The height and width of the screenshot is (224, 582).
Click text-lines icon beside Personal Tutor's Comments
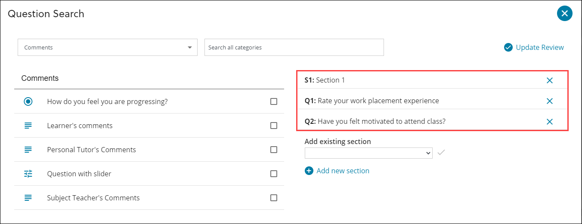point(28,150)
